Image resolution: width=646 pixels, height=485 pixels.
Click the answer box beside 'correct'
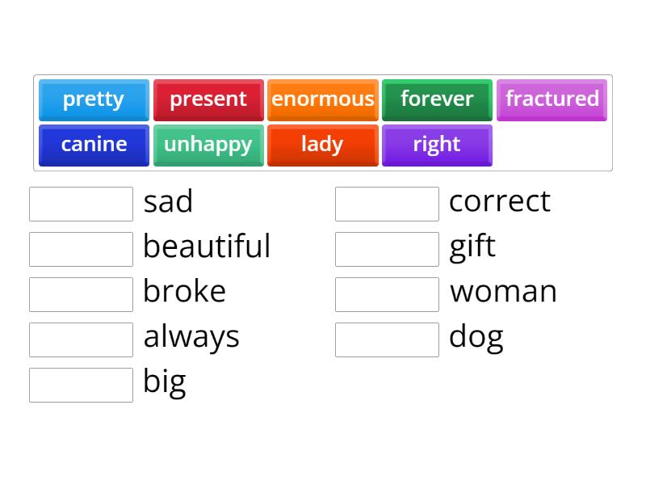click(387, 204)
